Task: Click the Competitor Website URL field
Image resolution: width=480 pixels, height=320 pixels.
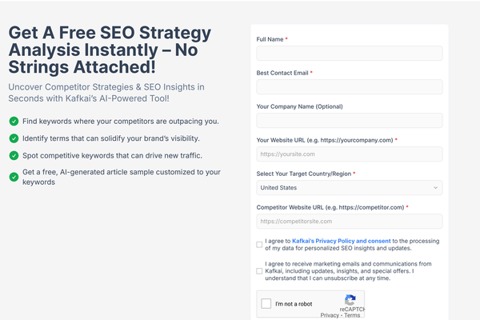Action: pyautogui.click(x=350, y=222)
